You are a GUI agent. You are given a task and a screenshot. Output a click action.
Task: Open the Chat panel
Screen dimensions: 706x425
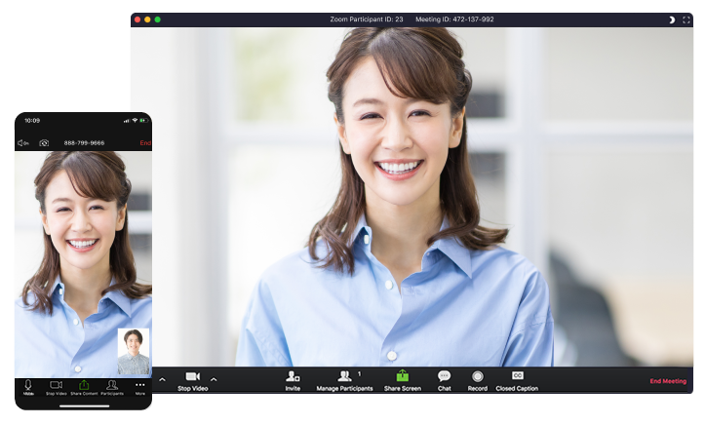444,378
